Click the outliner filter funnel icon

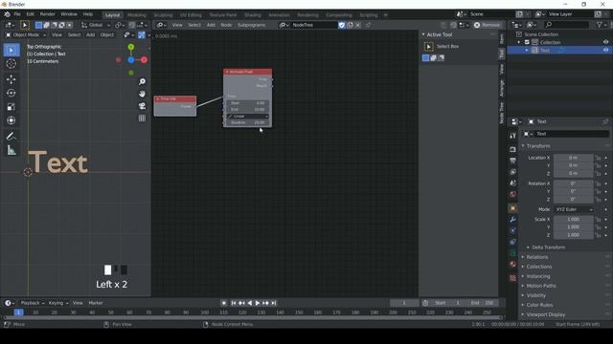600,25
